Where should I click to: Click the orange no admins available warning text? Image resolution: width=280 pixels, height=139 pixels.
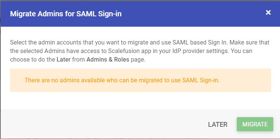(x=122, y=80)
